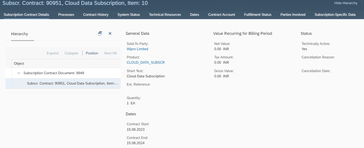Select the Subscr. Contract 90951 tree row

(x=72, y=83)
